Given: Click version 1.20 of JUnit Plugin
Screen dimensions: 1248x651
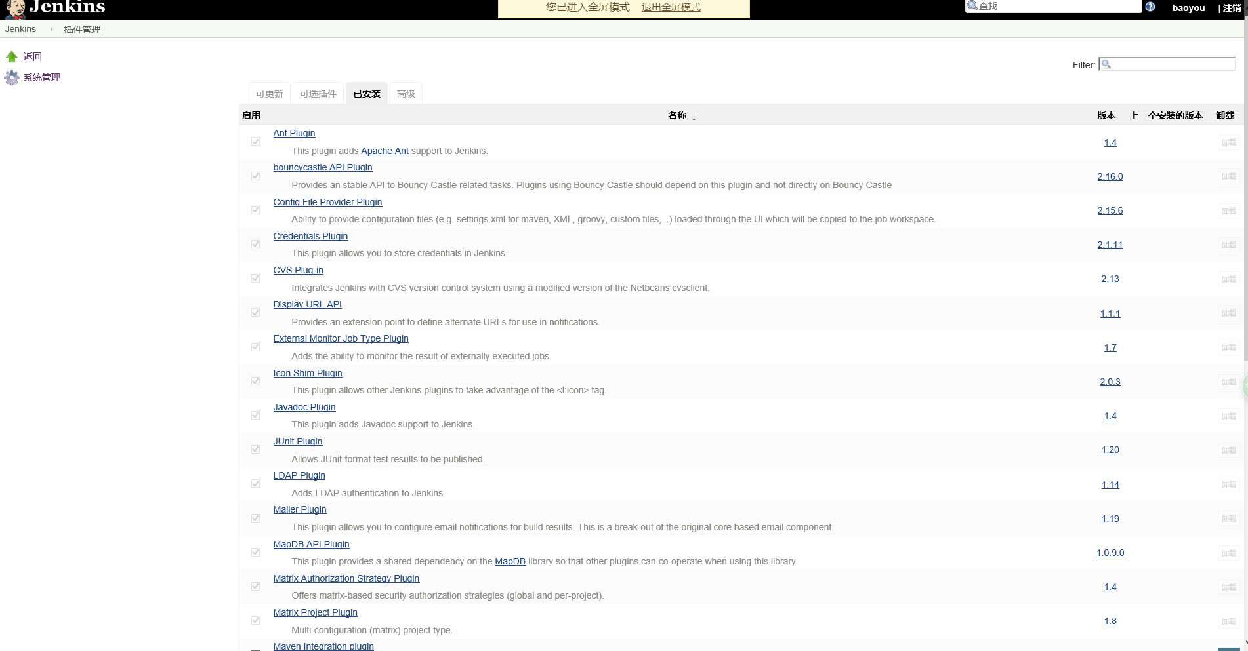Looking at the screenshot, I should click(1110, 450).
